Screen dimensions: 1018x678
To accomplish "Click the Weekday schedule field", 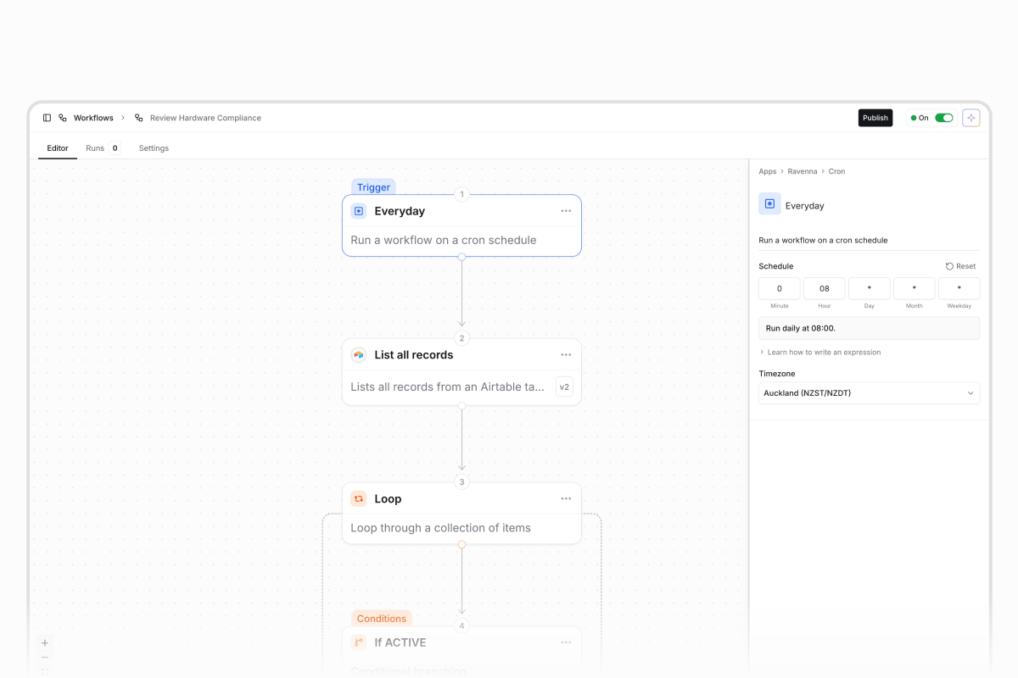I will point(959,288).
